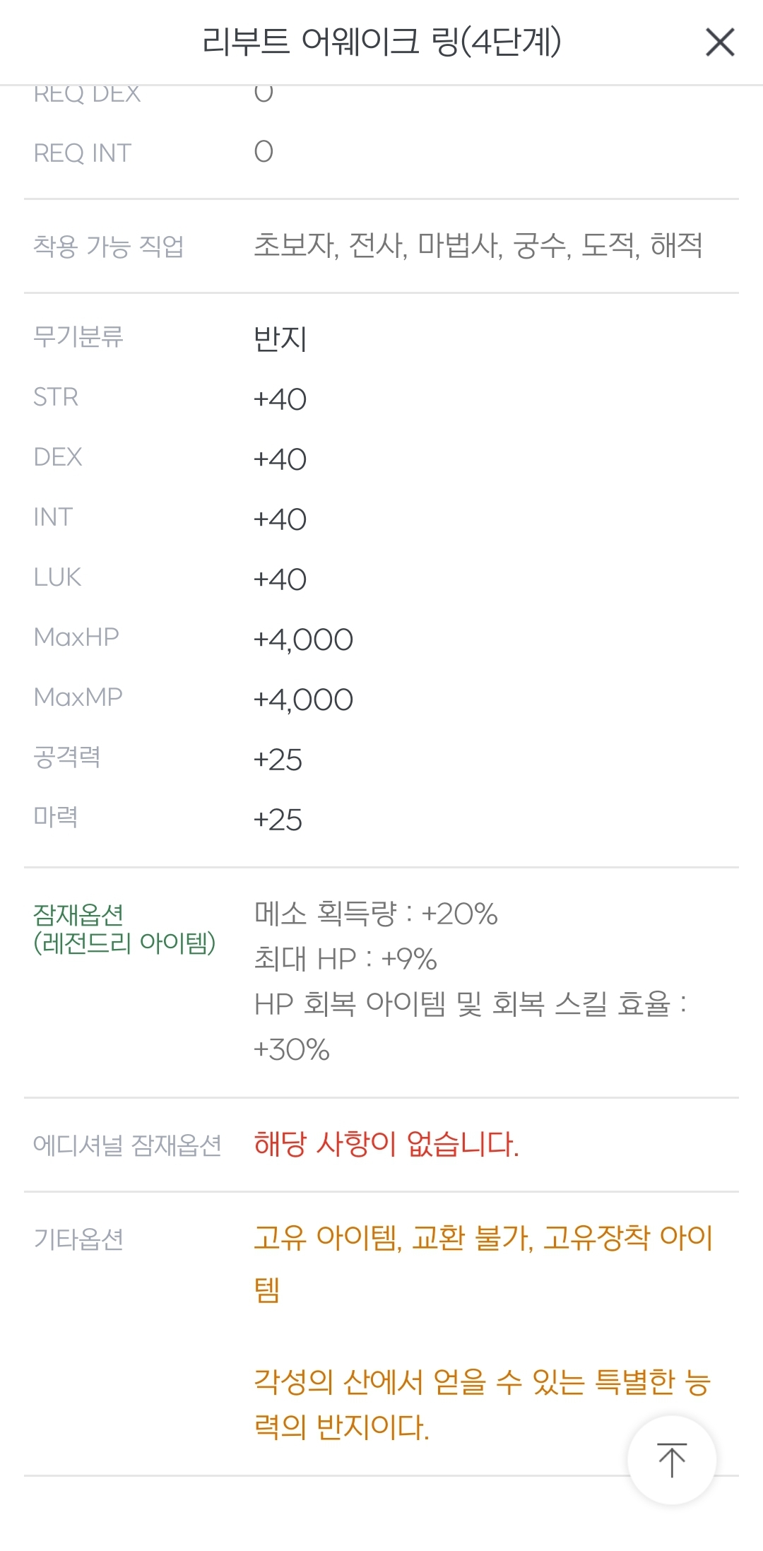Tap the INT stat label
This screenshot has height=1551, width=763.
[53, 517]
